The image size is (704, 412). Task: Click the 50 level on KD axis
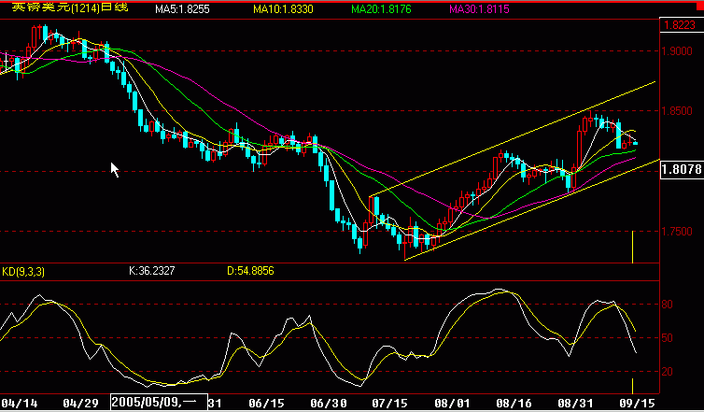[668, 338]
